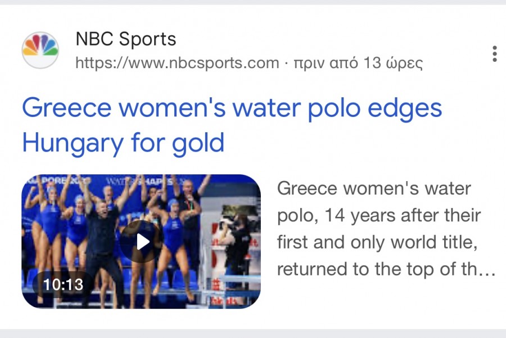
Task: Click the snippet starting 'Greece women's water polo, 14 years'
Action: [x=386, y=228]
